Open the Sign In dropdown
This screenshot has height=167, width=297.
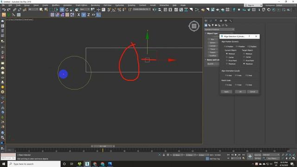(x=253, y=5)
